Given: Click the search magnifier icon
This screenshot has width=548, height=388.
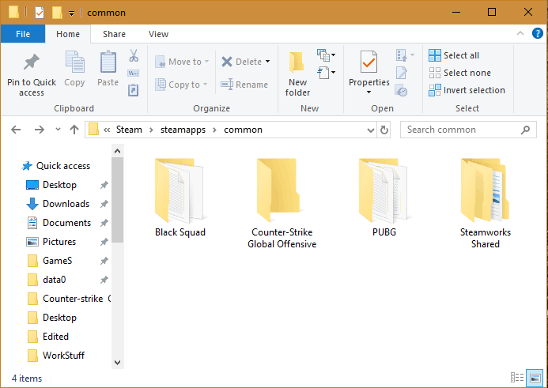Looking at the screenshot, I should click(x=525, y=130).
